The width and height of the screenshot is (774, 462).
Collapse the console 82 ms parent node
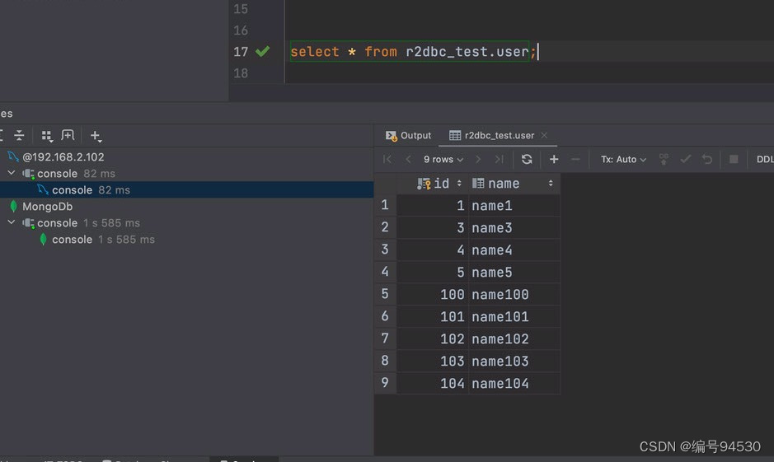(x=12, y=173)
